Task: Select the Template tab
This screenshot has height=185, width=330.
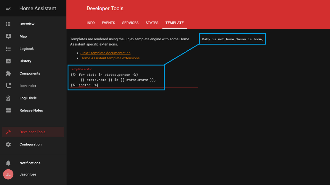Action: pyautogui.click(x=175, y=23)
